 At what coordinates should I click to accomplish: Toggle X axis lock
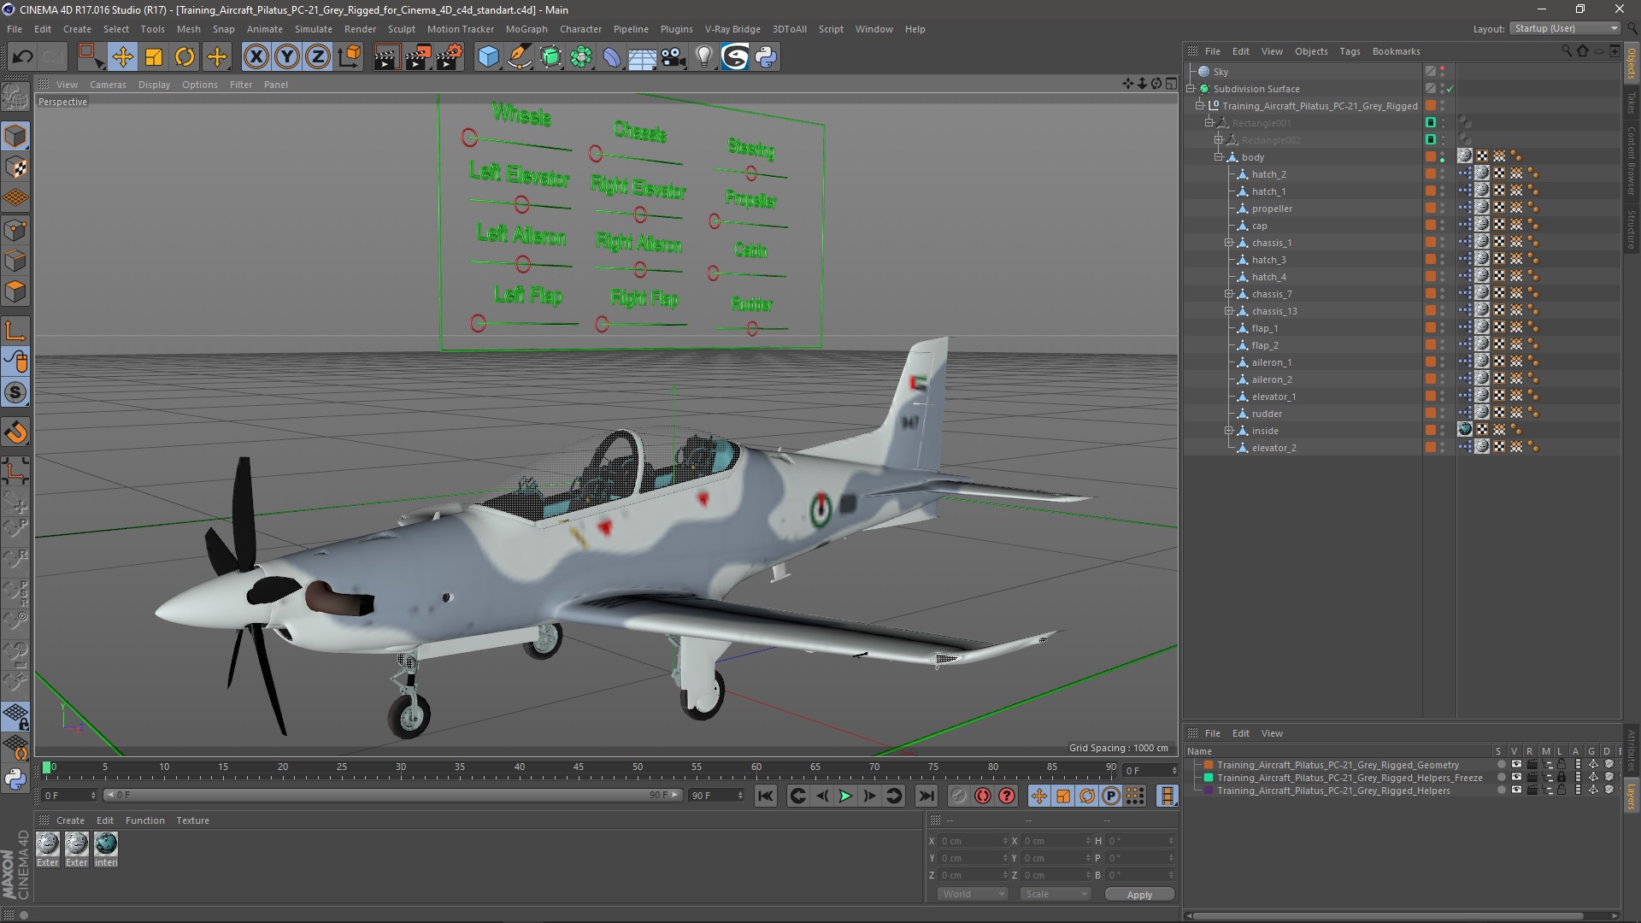256,57
